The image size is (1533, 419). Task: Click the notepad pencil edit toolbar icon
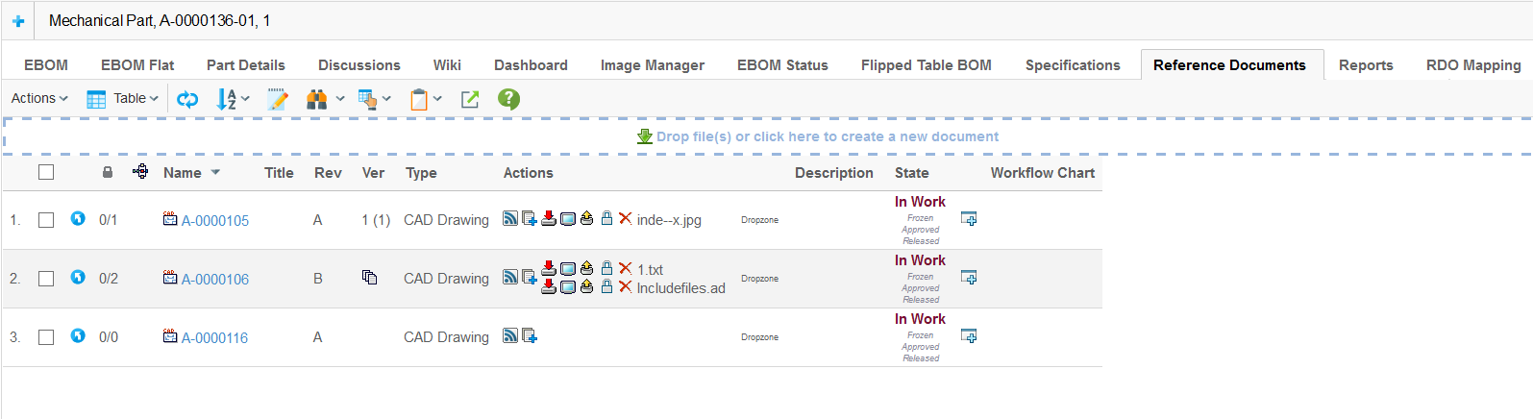(x=277, y=99)
